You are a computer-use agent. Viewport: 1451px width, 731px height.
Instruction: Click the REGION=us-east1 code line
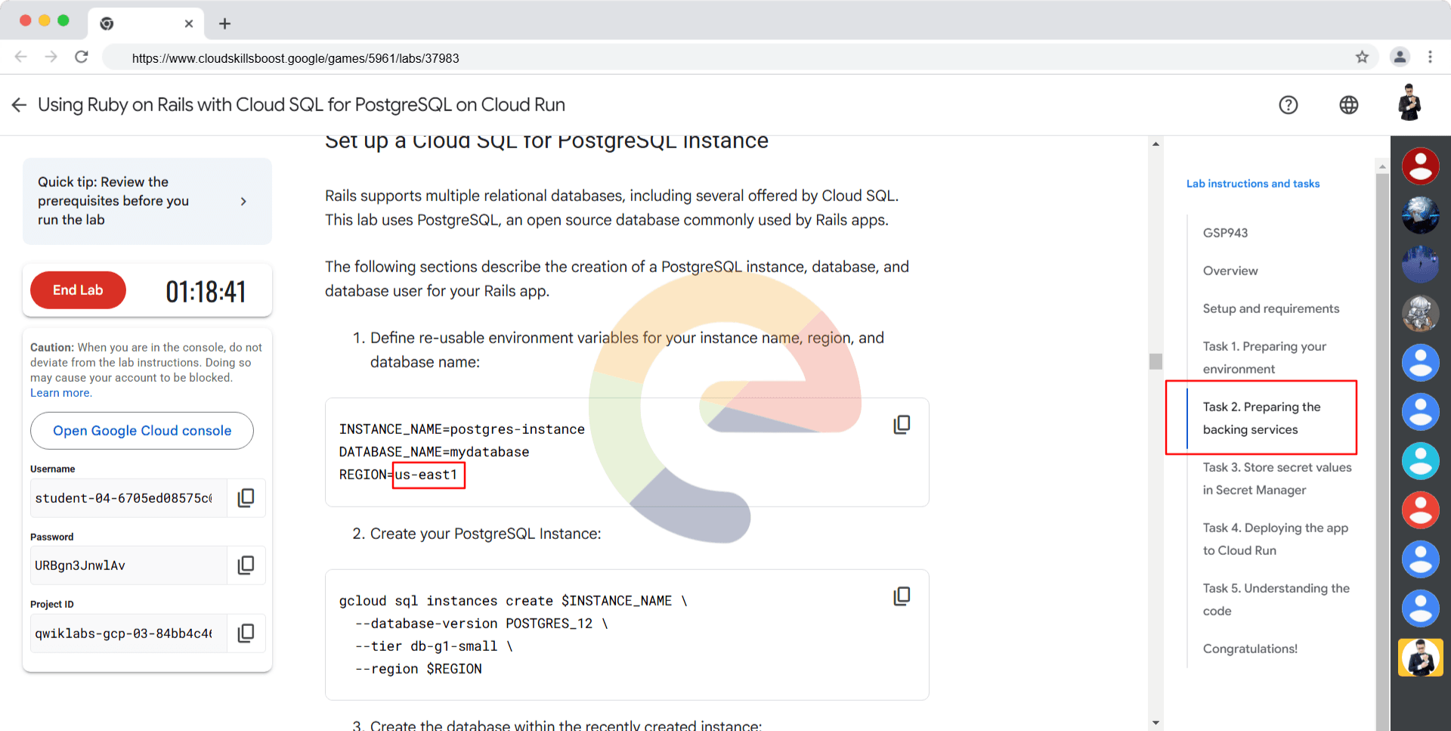[x=399, y=475]
